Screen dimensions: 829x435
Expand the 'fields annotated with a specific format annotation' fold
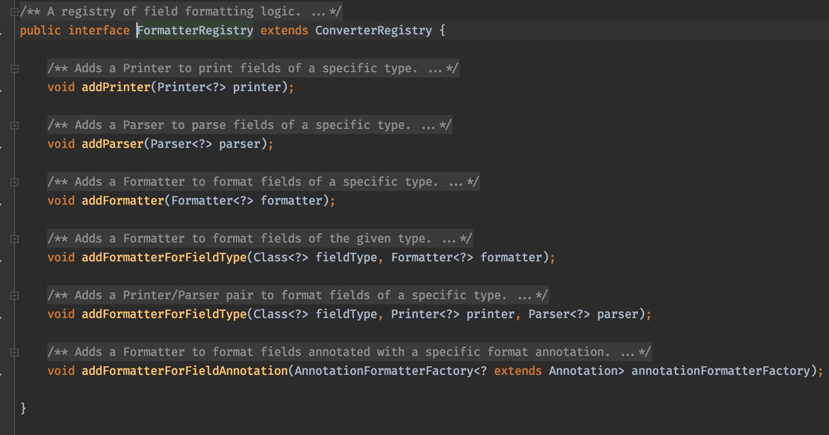[x=15, y=353]
